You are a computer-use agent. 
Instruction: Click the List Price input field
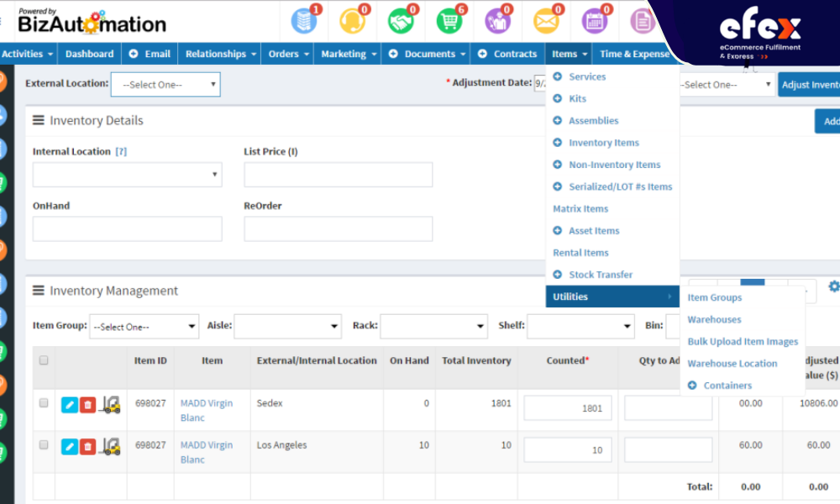pyautogui.click(x=338, y=175)
